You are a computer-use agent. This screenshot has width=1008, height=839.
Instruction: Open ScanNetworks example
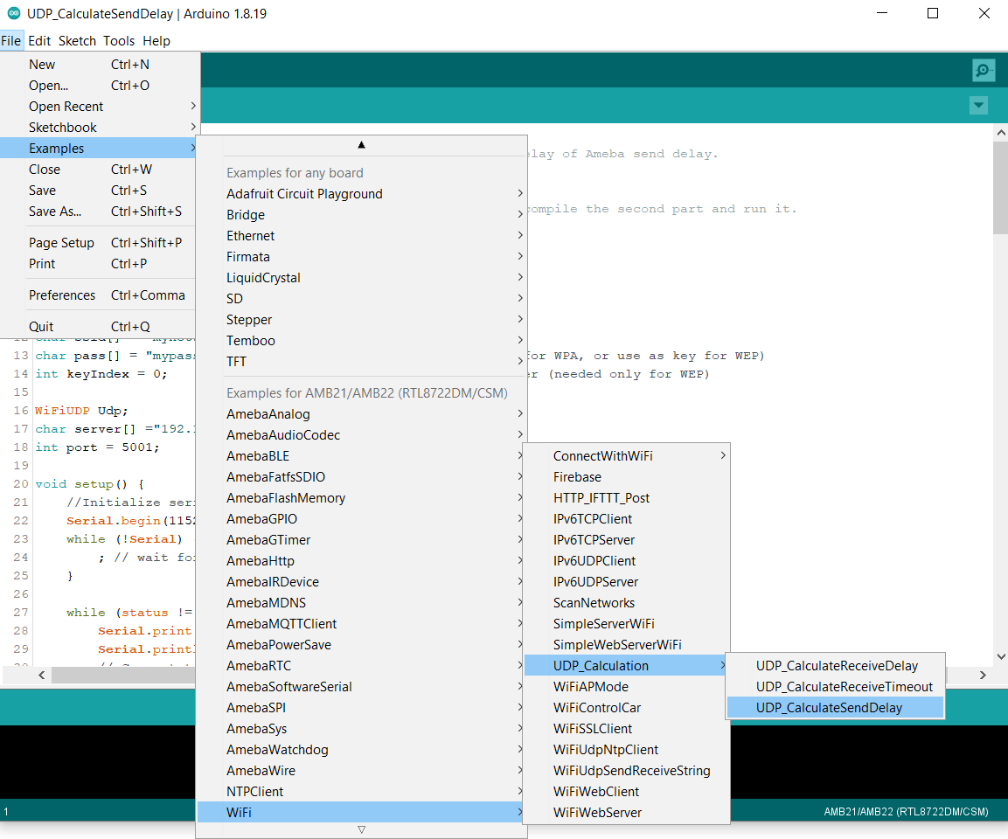click(x=627, y=603)
